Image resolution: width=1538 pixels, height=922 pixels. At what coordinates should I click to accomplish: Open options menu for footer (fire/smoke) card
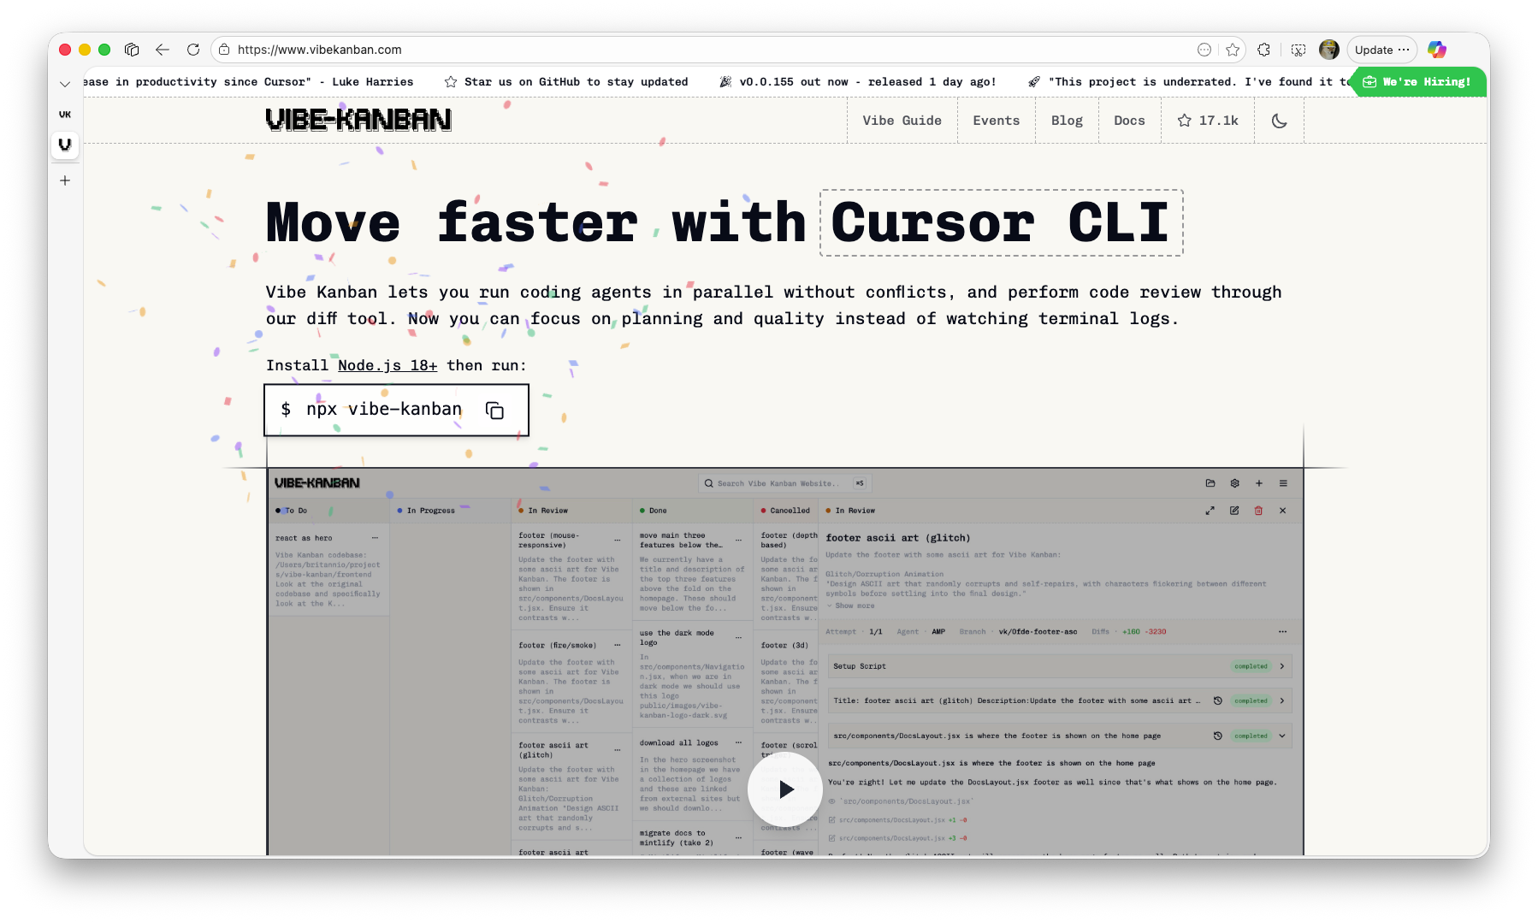point(618,645)
